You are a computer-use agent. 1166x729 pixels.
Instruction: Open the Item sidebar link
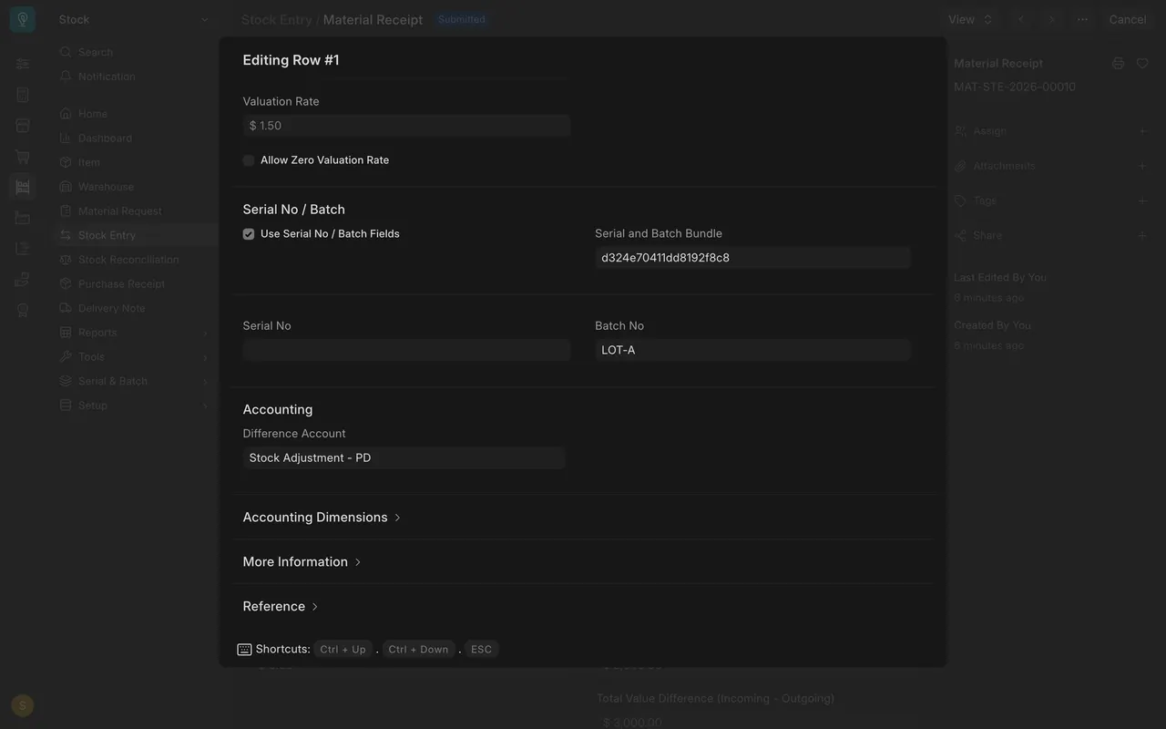coord(135,162)
